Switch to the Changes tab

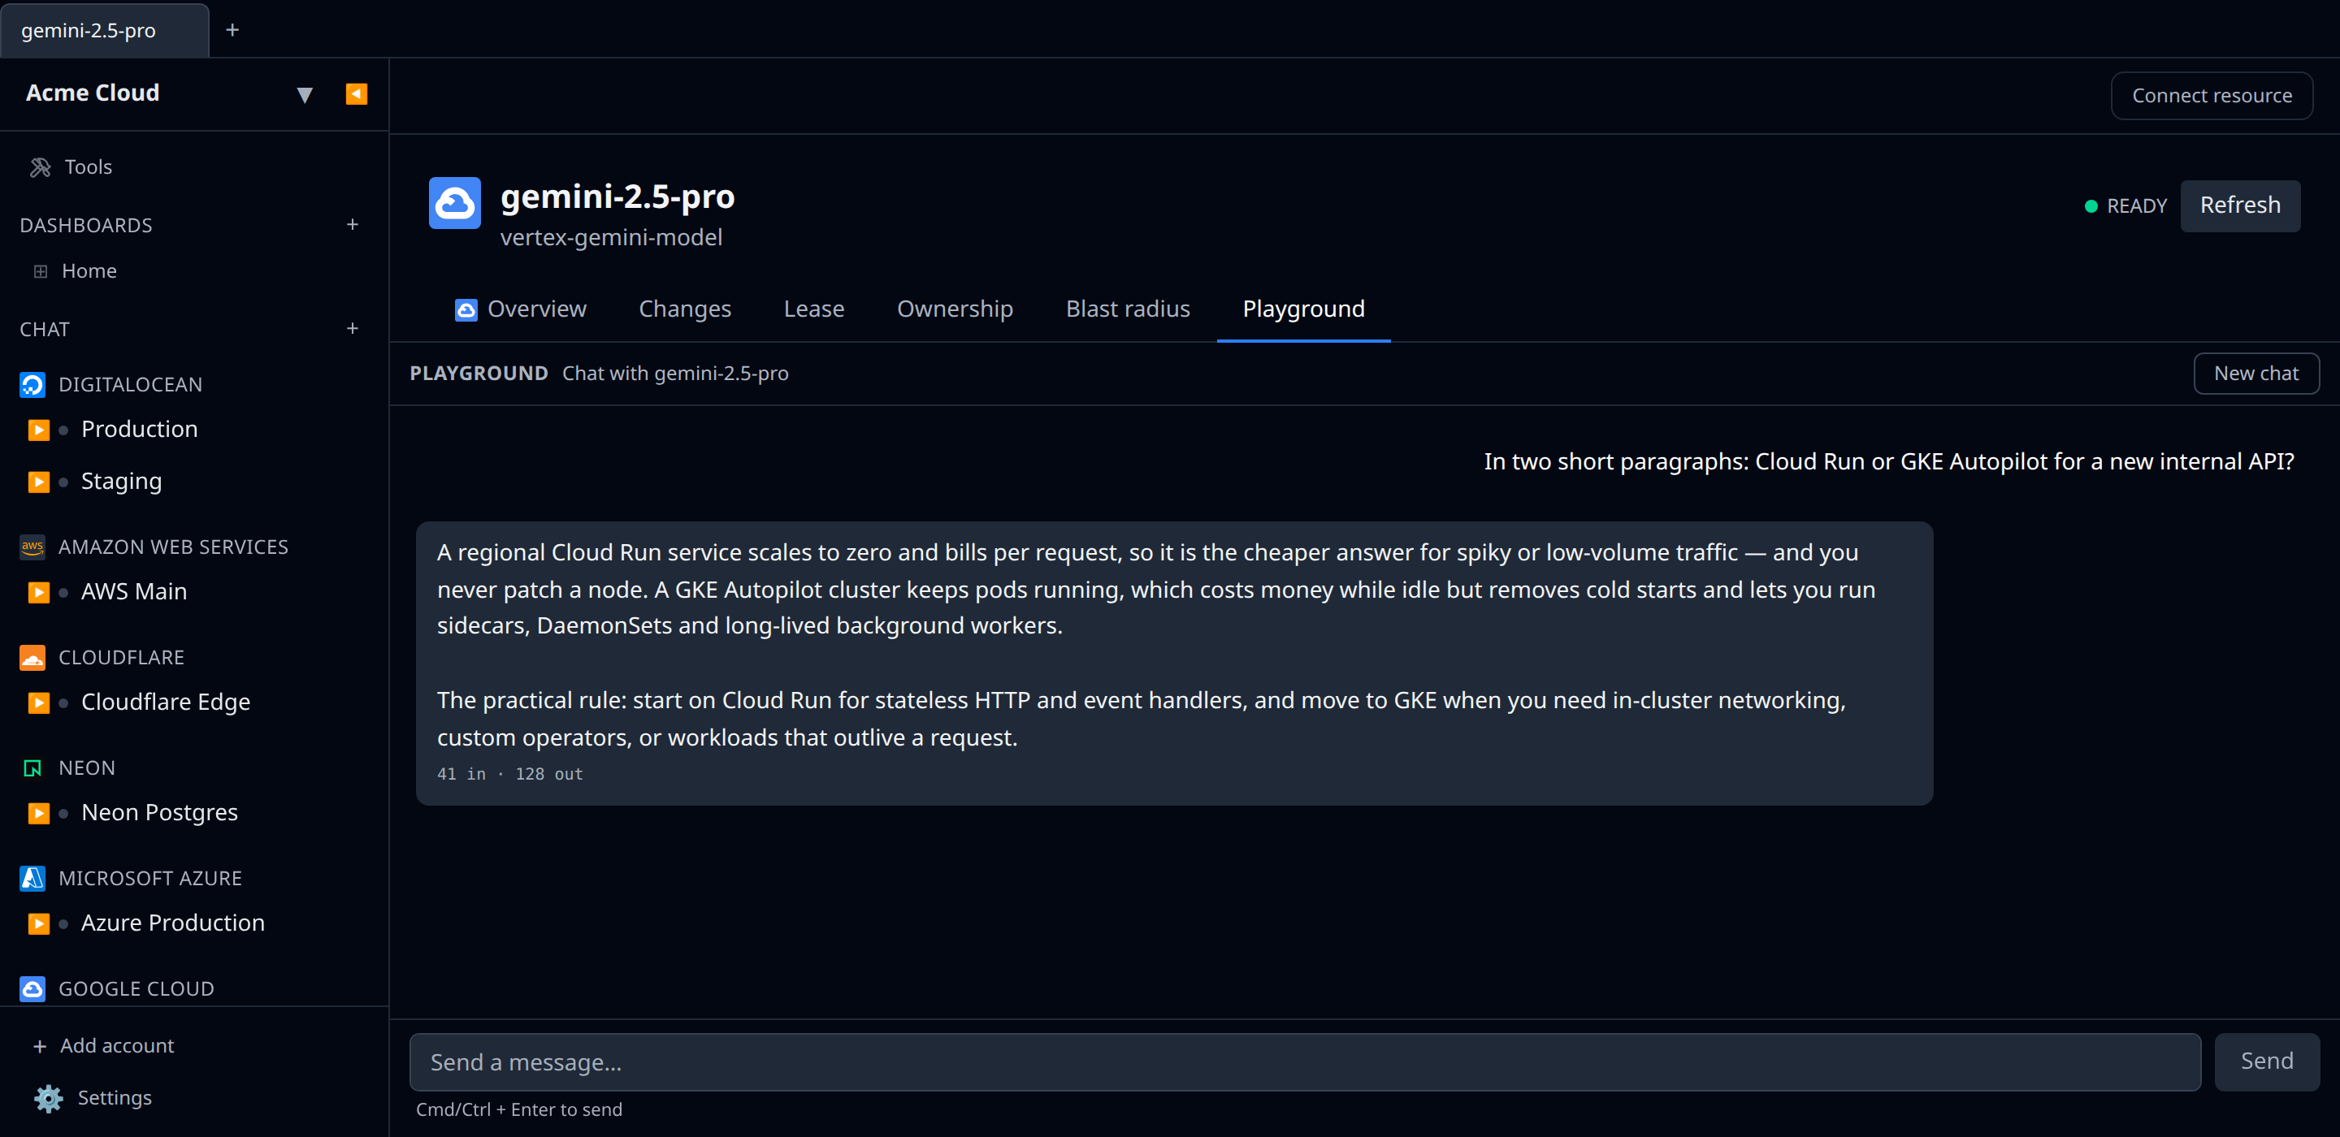coord(685,309)
